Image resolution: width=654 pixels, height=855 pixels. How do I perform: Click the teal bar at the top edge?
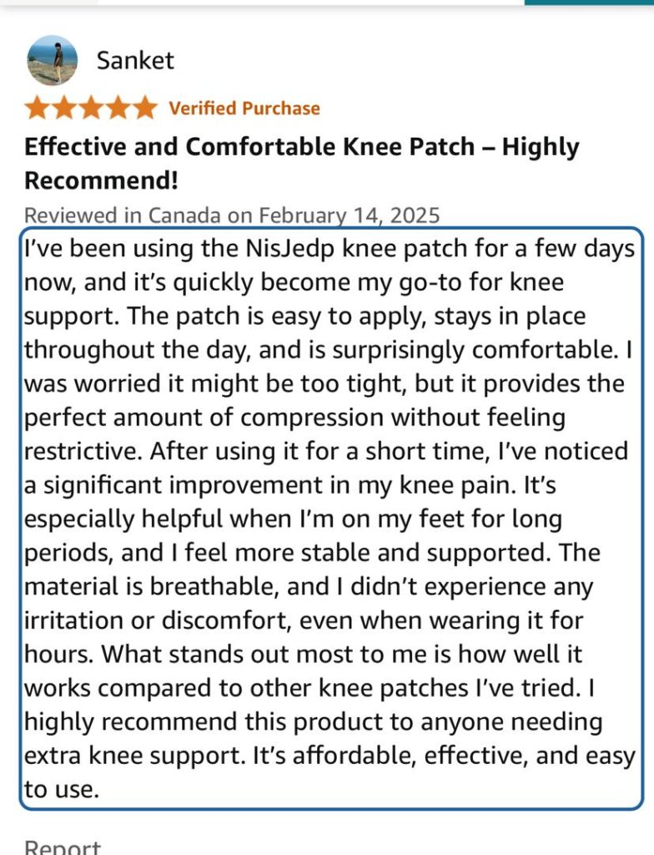(588, 3)
